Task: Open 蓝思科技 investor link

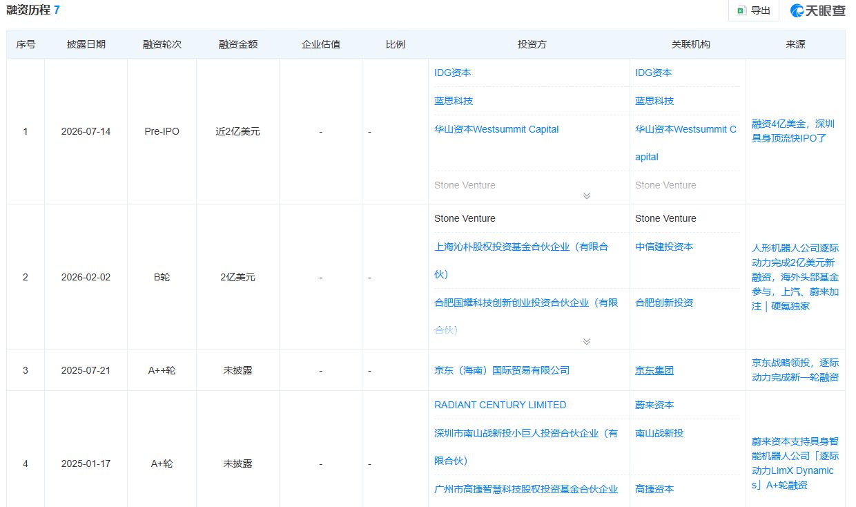Action: pyautogui.click(x=454, y=101)
